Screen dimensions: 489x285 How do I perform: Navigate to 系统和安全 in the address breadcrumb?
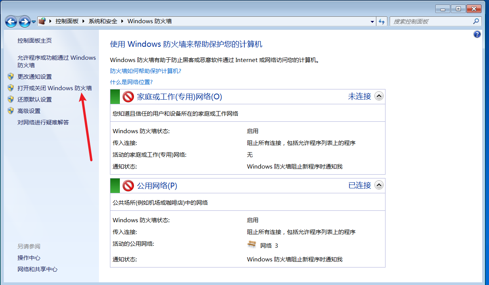click(x=103, y=21)
